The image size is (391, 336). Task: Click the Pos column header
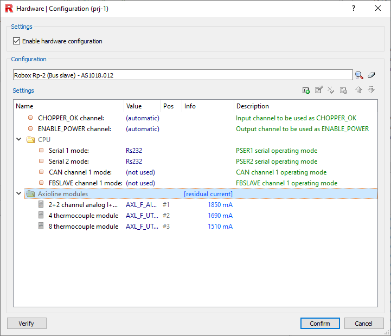pos(171,106)
